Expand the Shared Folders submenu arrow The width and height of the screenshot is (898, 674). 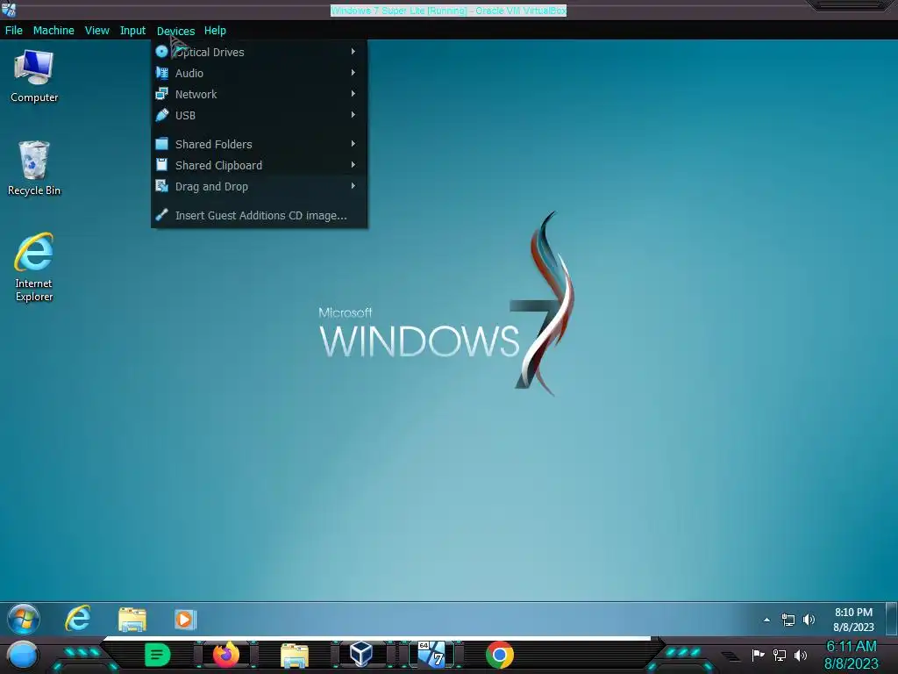(x=353, y=143)
